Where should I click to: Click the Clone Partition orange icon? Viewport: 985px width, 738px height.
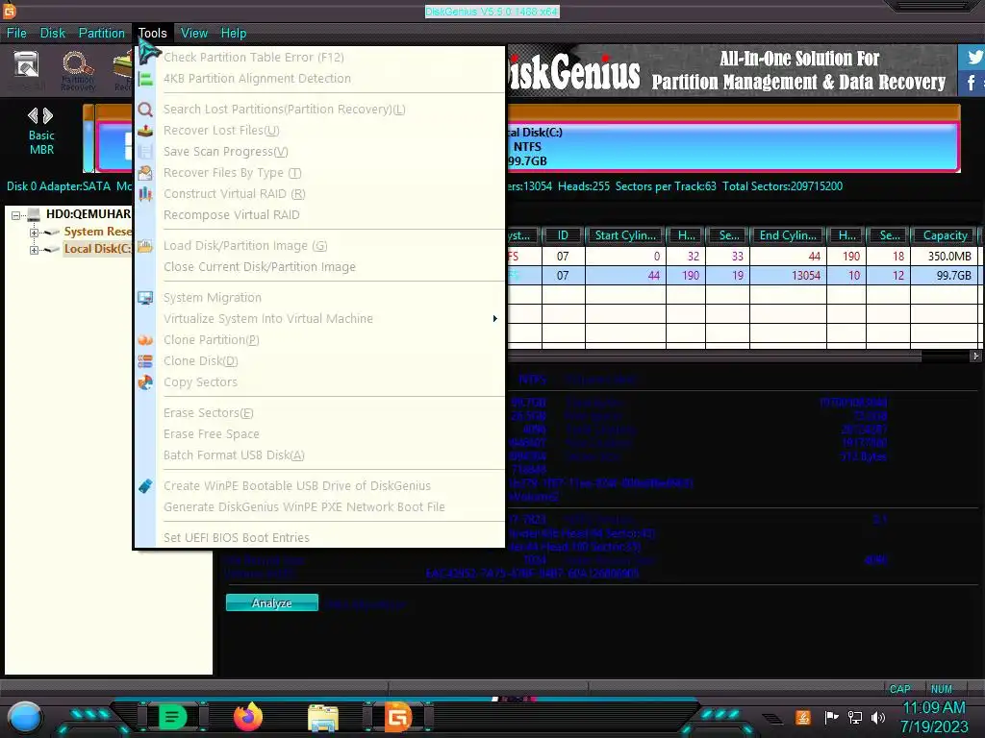coord(145,339)
